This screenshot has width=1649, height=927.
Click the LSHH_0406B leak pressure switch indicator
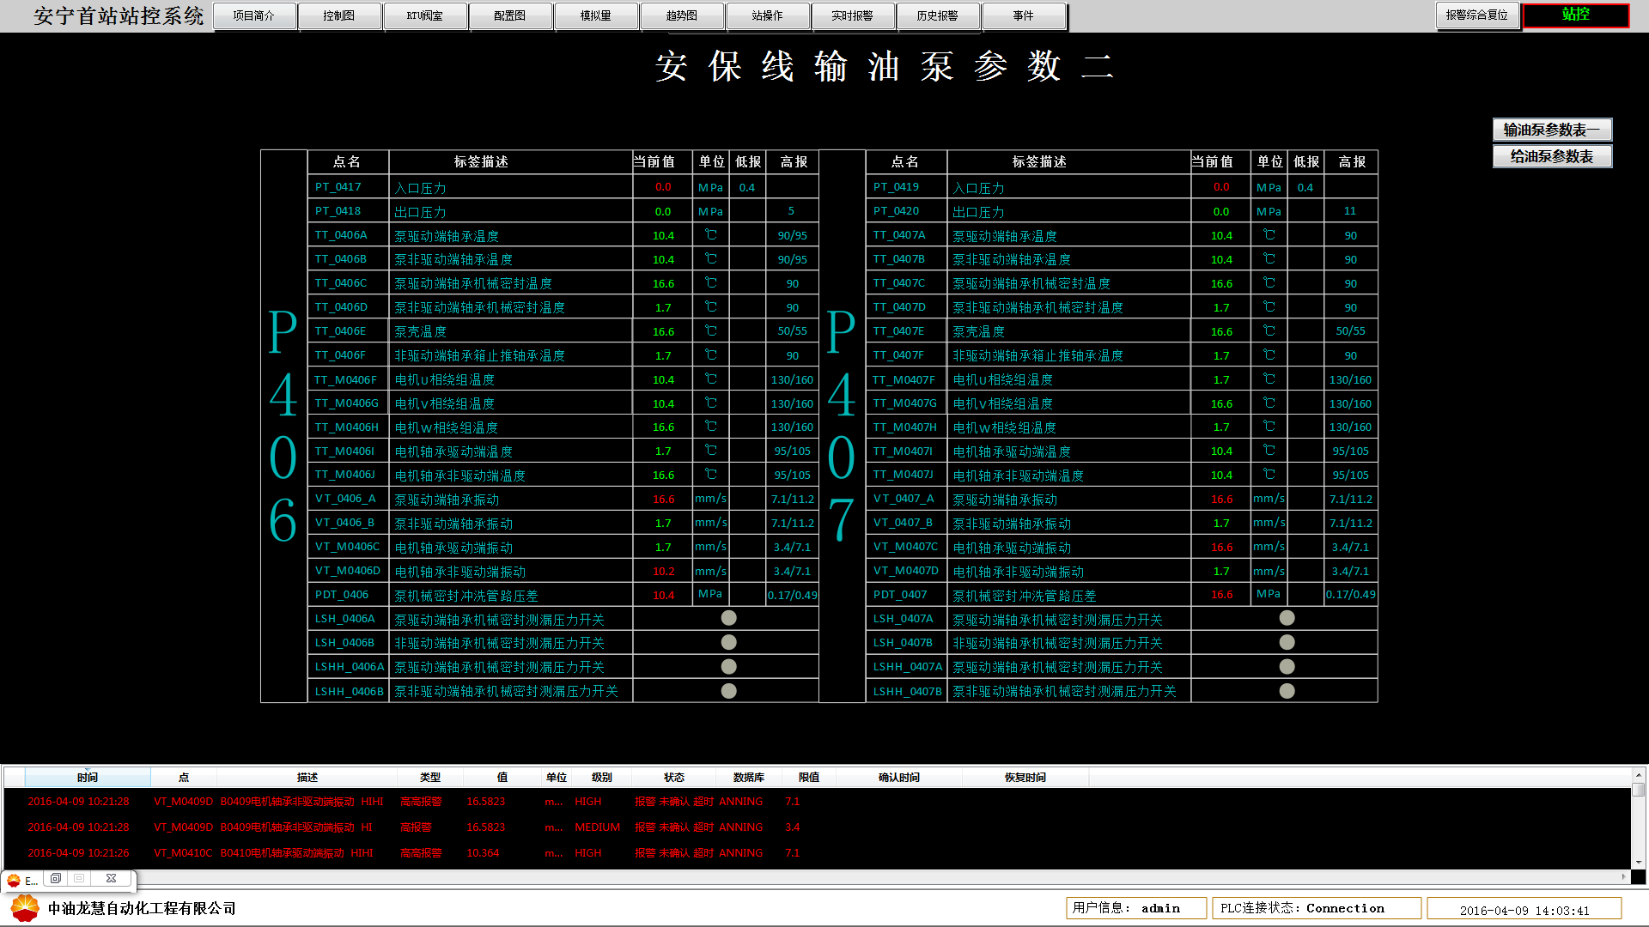pyautogui.click(x=728, y=691)
